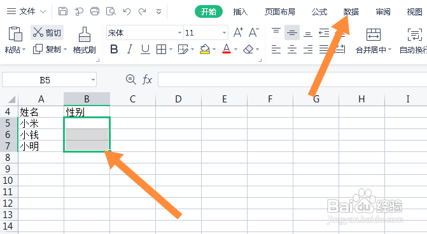Click the zoom magnifier beside fx
Image resolution: width=427 pixels, height=234 pixels.
point(131,79)
